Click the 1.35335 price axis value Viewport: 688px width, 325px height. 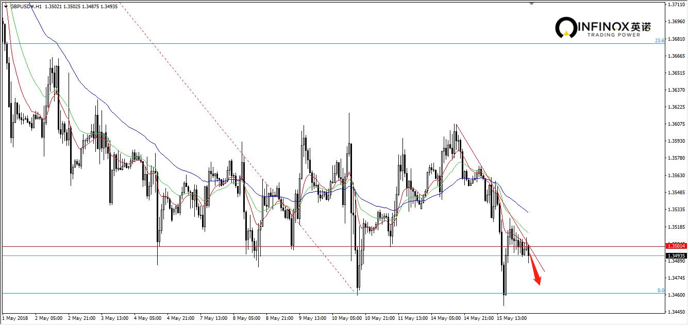tap(676, 210)
